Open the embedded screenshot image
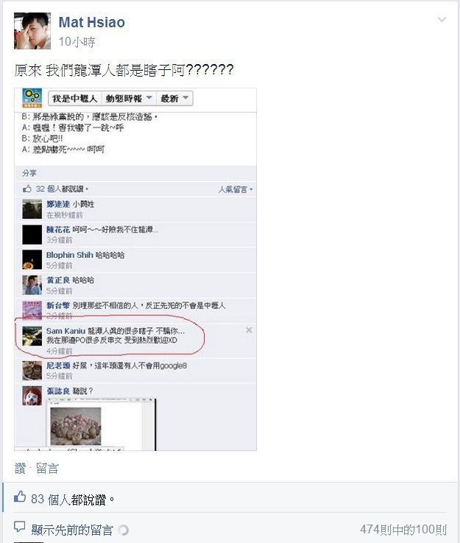460x543 pixels. pos(135,270)
